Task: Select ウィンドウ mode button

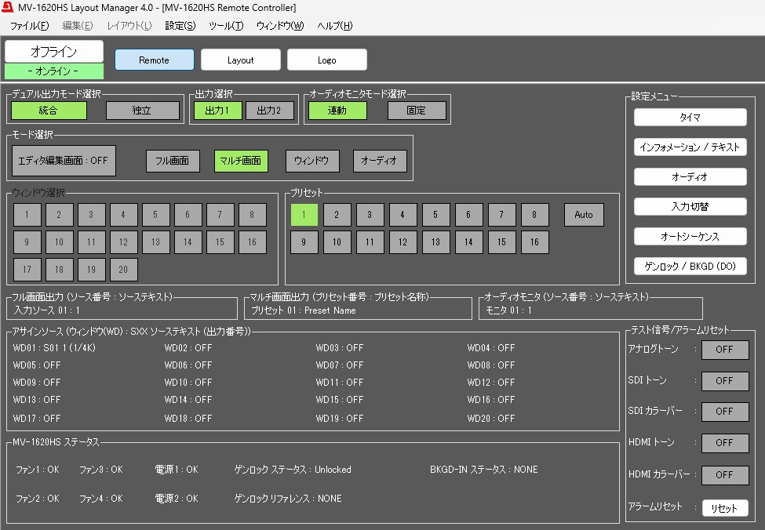Action: (x=312, y=161)
